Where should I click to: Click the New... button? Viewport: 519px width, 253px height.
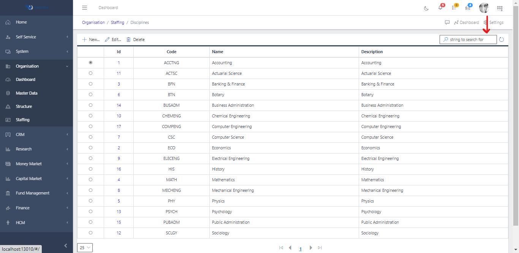[91, 40]
